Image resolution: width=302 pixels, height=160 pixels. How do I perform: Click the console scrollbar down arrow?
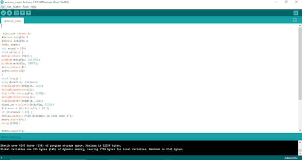tap(300, 153)
